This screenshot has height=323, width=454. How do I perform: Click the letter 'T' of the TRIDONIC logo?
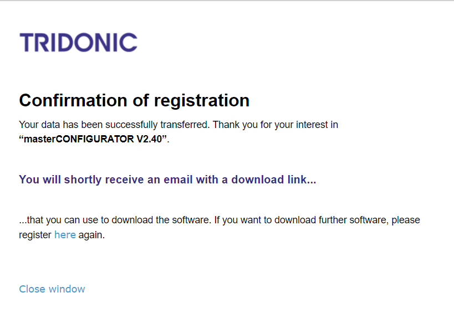point(27,43)
